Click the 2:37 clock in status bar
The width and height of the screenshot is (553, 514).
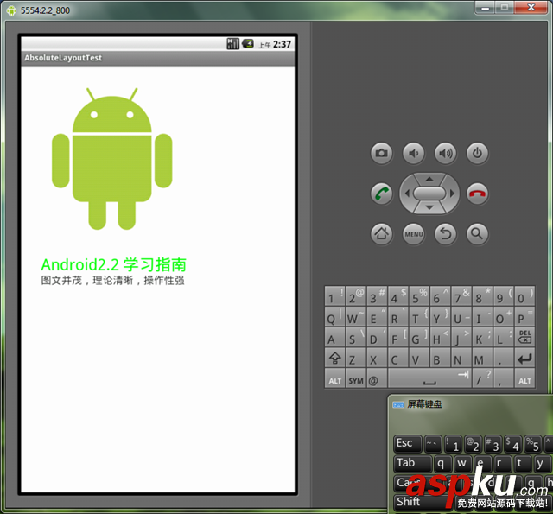[282, 44]
